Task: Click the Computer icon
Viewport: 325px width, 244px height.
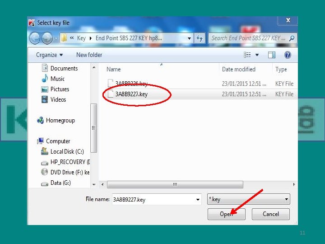Action: tap(40, 141)
